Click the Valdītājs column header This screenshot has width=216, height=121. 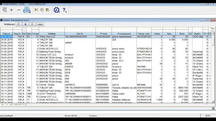(52, 34)
